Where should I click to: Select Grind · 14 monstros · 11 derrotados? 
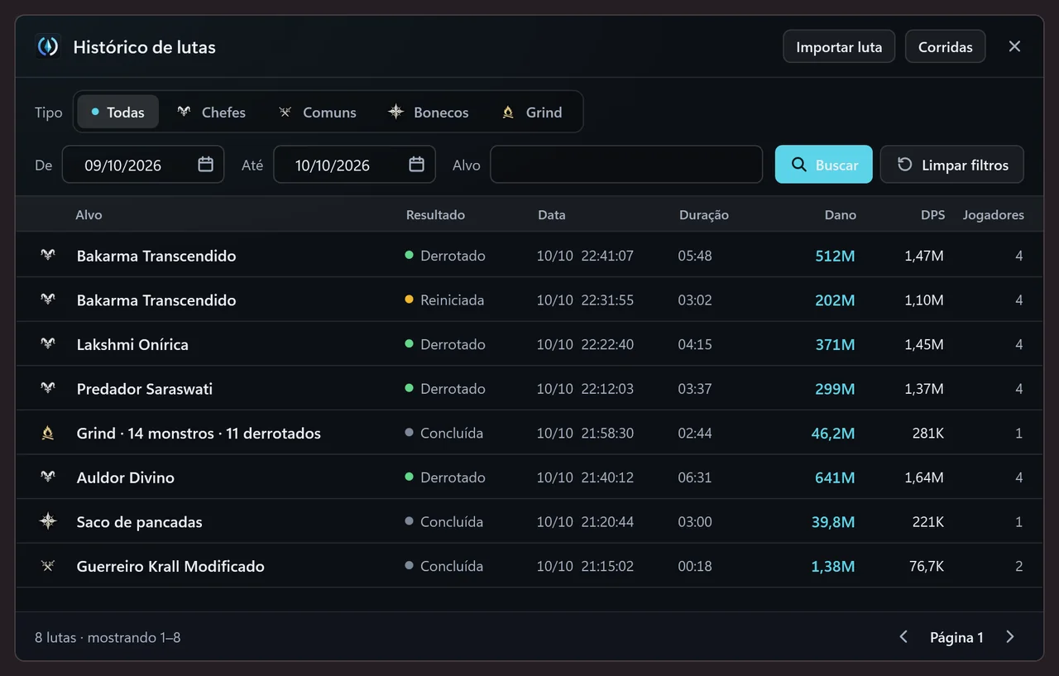point(199,433)
